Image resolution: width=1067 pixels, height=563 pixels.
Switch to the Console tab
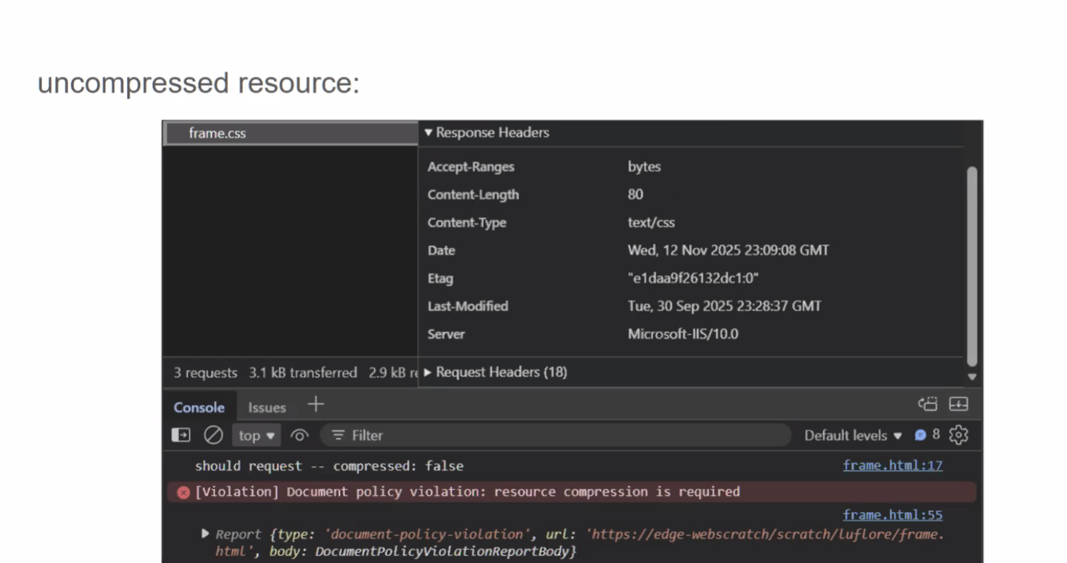point(199,407)
